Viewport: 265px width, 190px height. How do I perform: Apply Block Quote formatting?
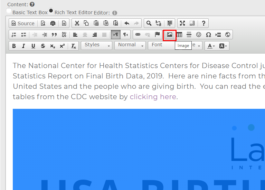point(54,35)
